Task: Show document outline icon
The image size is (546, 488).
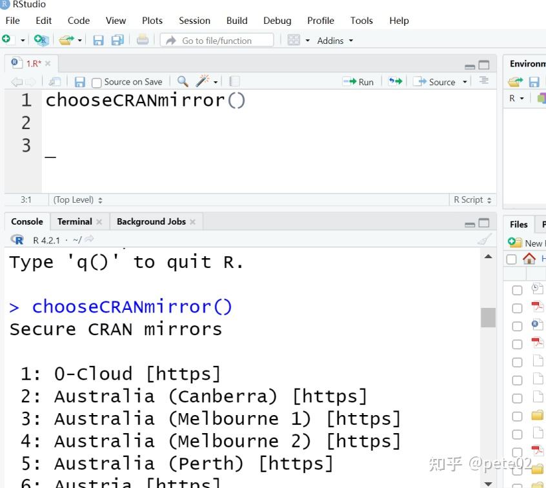Action: pyautogui.click(x=483, y=81)
